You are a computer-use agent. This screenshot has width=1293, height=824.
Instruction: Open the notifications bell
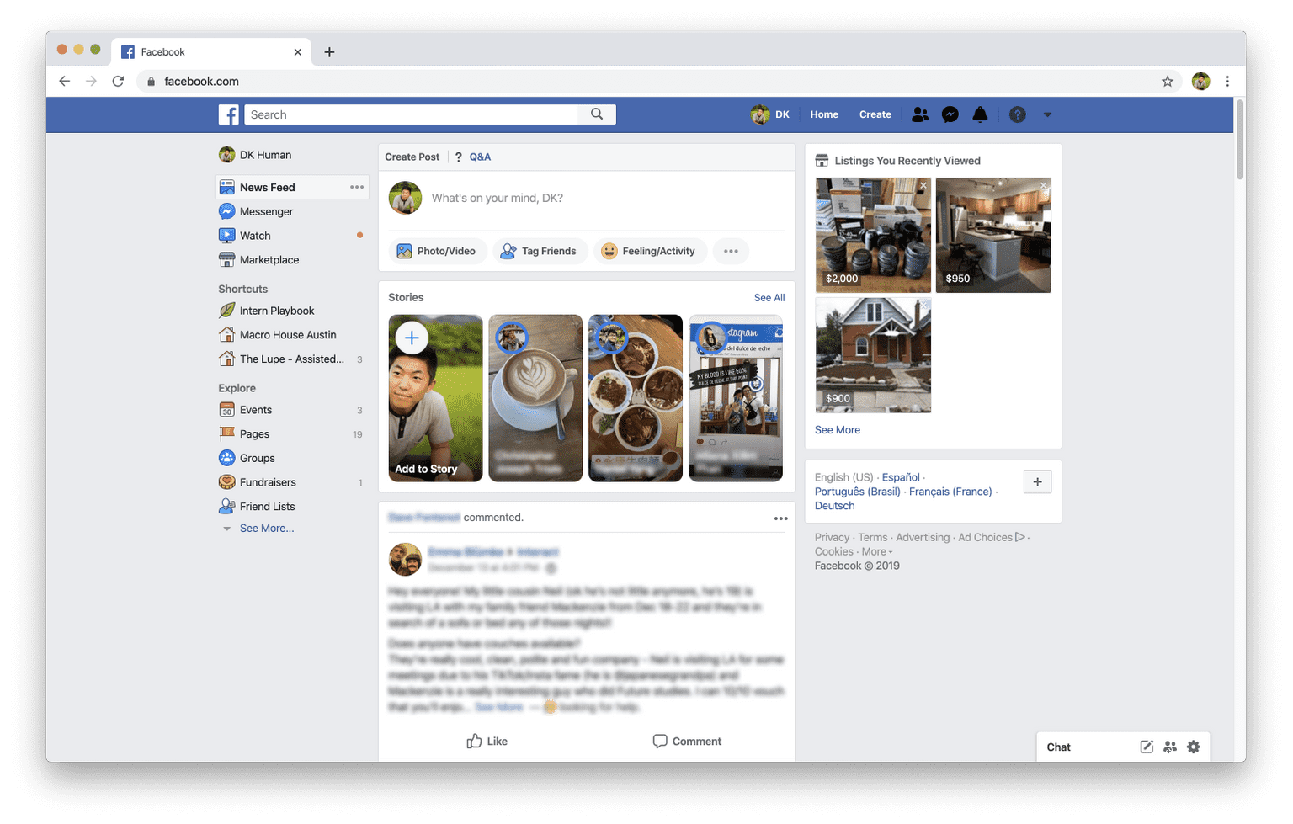980,114
